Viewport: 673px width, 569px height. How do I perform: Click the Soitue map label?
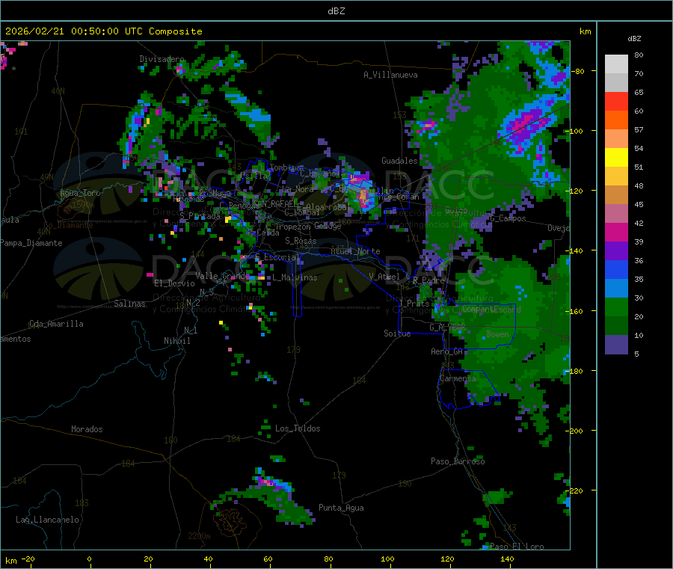click(397, 333)
